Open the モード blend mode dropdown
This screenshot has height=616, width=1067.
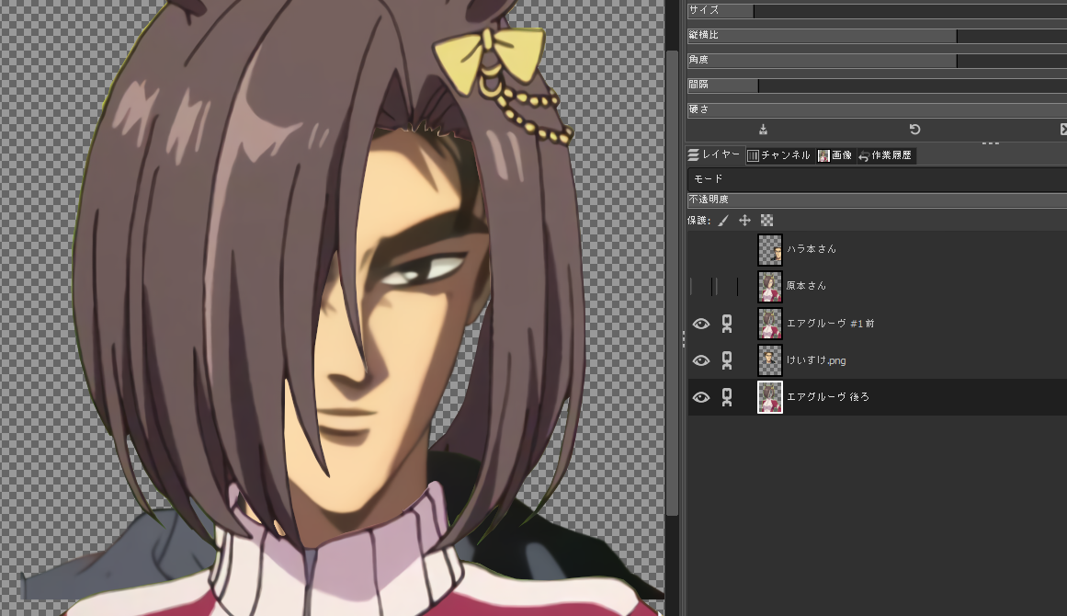877,179
